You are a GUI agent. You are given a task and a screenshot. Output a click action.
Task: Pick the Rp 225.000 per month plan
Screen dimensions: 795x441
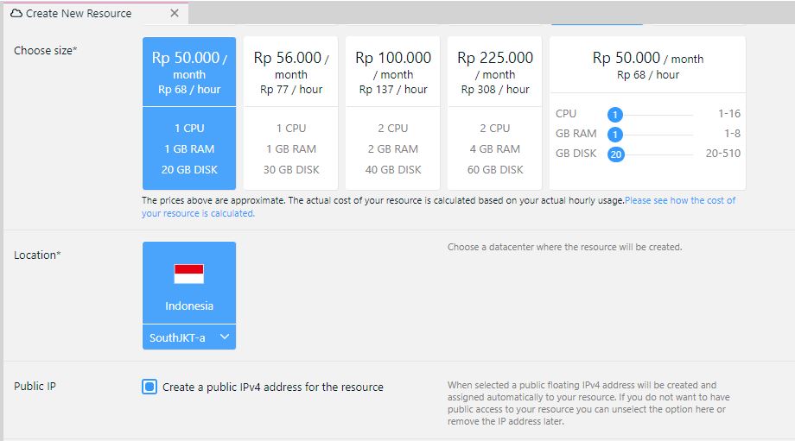coord(495,113)
